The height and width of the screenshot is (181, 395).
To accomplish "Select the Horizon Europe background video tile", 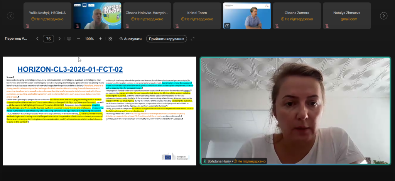I will (97, 16).
